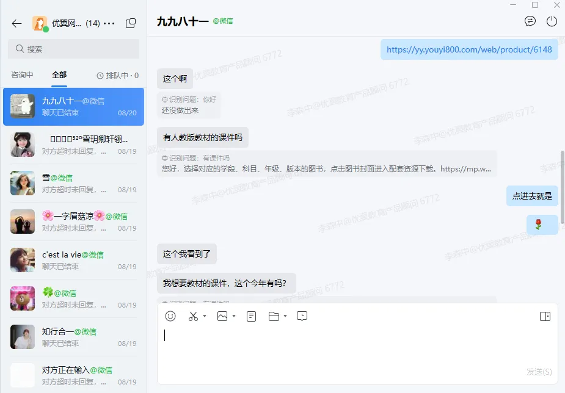The width and height of the screenshot is (565, 393).
Task: Toggle the right side panel icon
Action: 545,316
